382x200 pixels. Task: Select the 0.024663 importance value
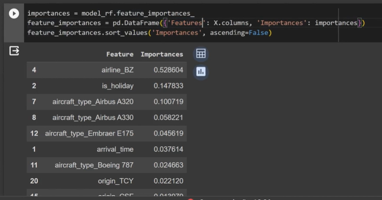click(169, 165)
